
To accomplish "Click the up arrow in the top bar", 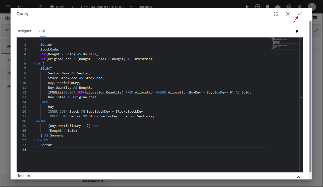I will point(40,7).
